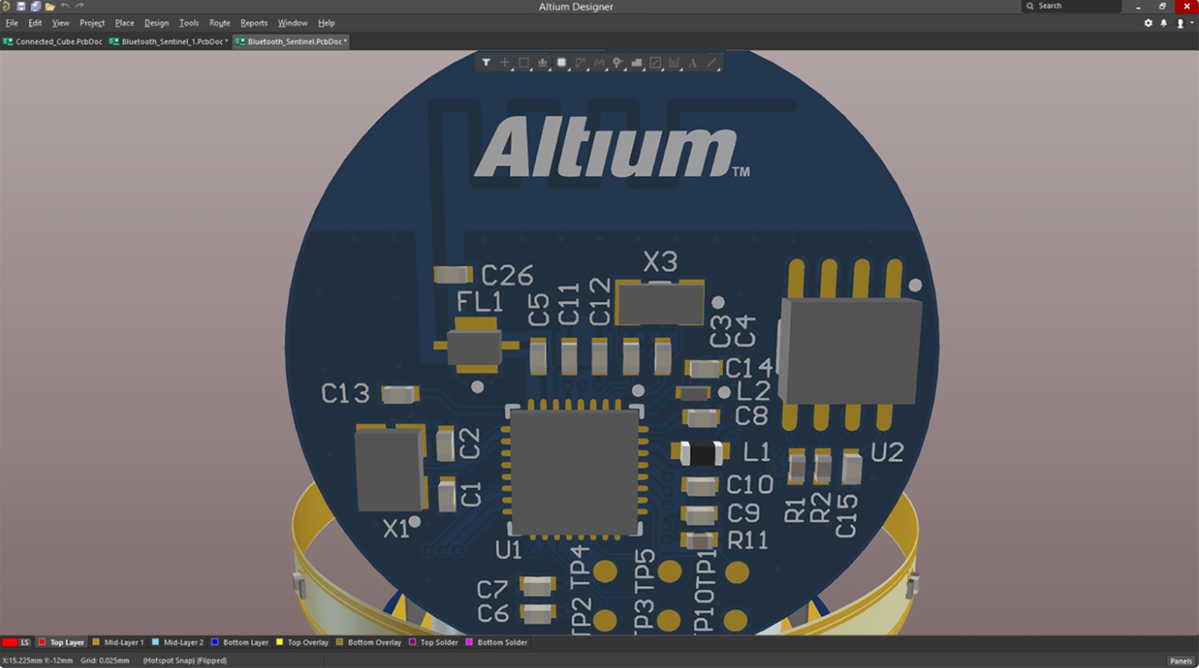Screen dimensions: 1199x668
Task: Click the (Hotspot Snap) (Flipped) status text
Action: coord(184,661)
